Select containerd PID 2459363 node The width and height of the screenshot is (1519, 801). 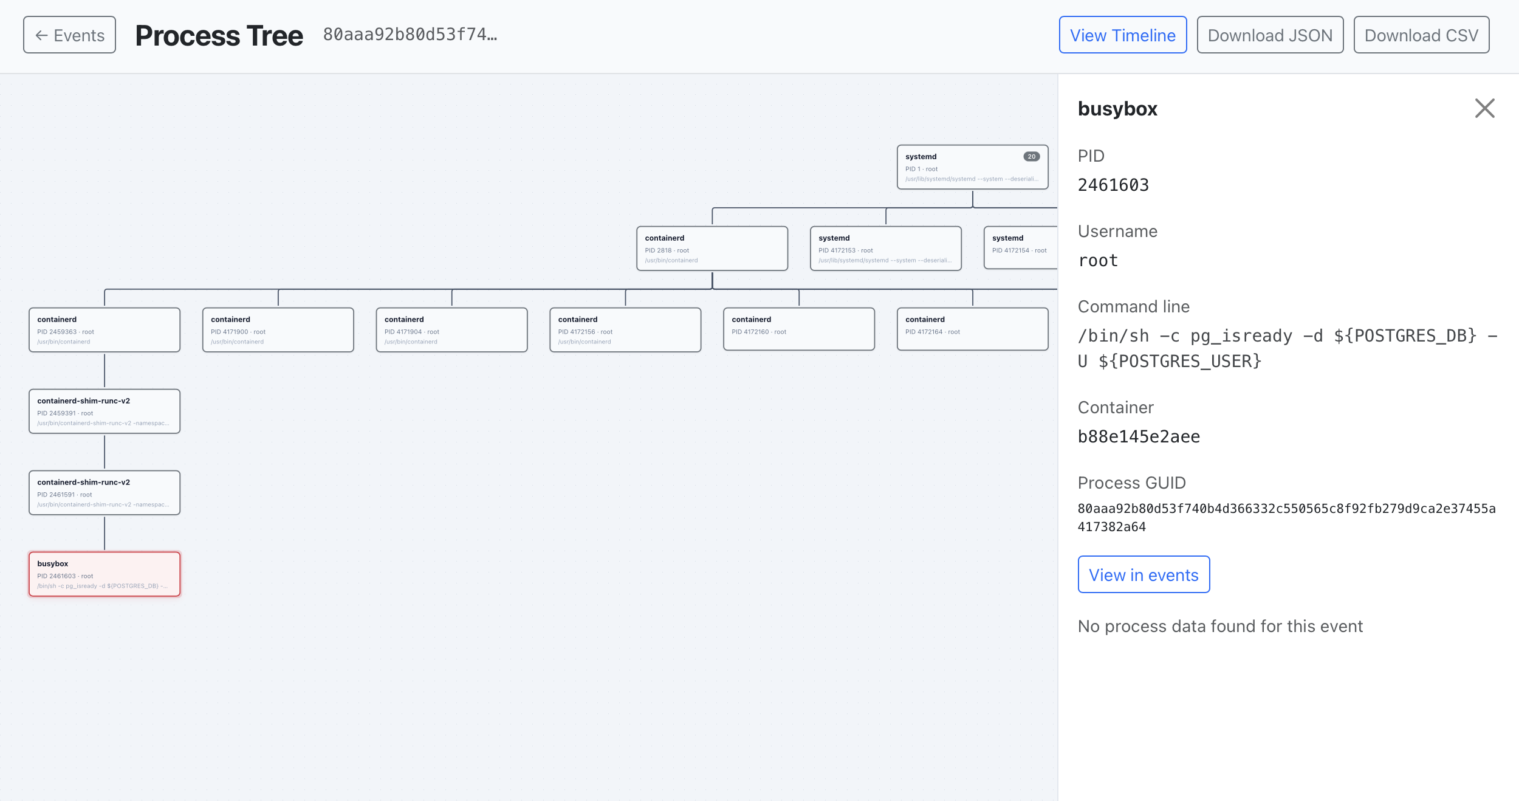[x=105, y=330]
